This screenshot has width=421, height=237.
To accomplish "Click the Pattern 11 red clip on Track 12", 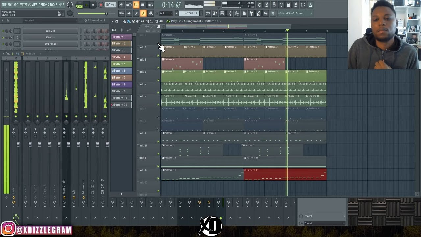I will (x=285, y=174).
